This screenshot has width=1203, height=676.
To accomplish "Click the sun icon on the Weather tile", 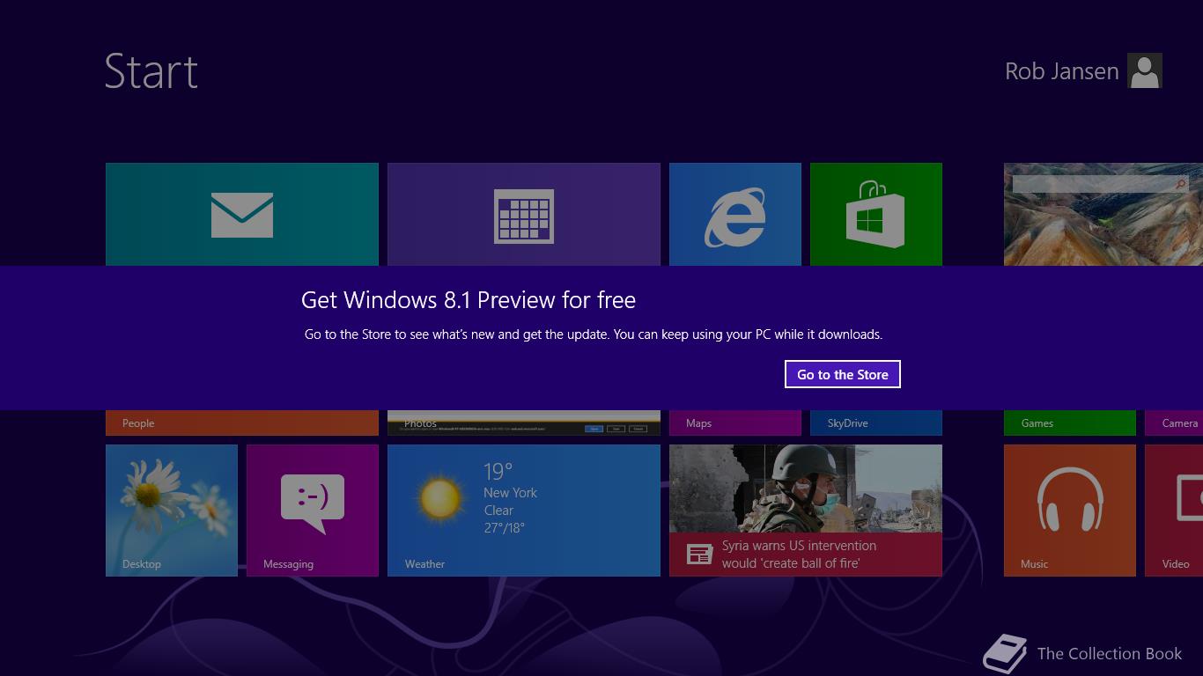I will pos(440,498).
